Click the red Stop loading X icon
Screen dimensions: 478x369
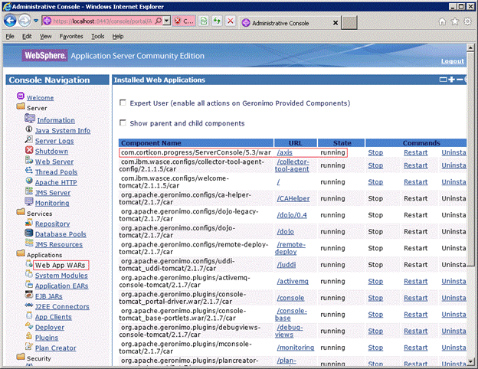pyautogui.click(x=231, y=21)
